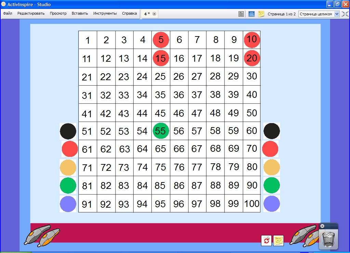Click the red page reset icon
350x253 pixels.
(266, 240)
